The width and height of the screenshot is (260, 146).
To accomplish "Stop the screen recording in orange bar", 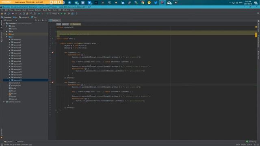I will [x=59, y=2].
